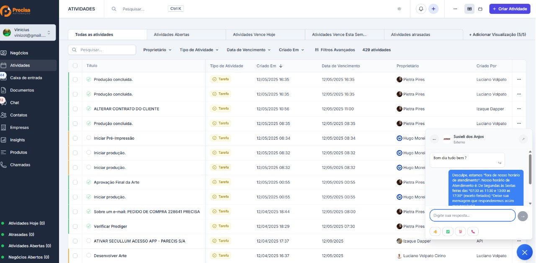Expand the Proprietário filter dropdown
This screenshot has height=263, width=536.
coord(157,50)
